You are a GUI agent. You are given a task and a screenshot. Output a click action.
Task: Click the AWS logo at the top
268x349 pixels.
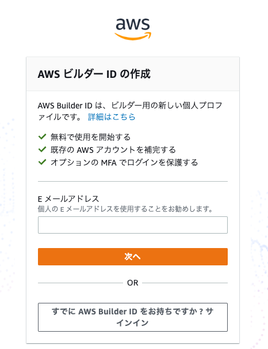click(x=133, y=29)
